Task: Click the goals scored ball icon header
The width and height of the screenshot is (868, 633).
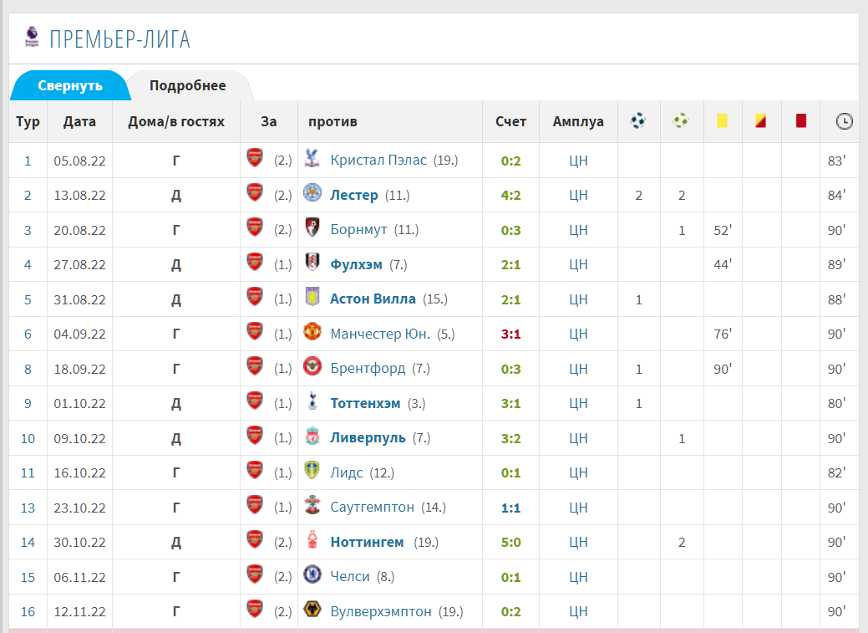Action: (x=638, y=120)
